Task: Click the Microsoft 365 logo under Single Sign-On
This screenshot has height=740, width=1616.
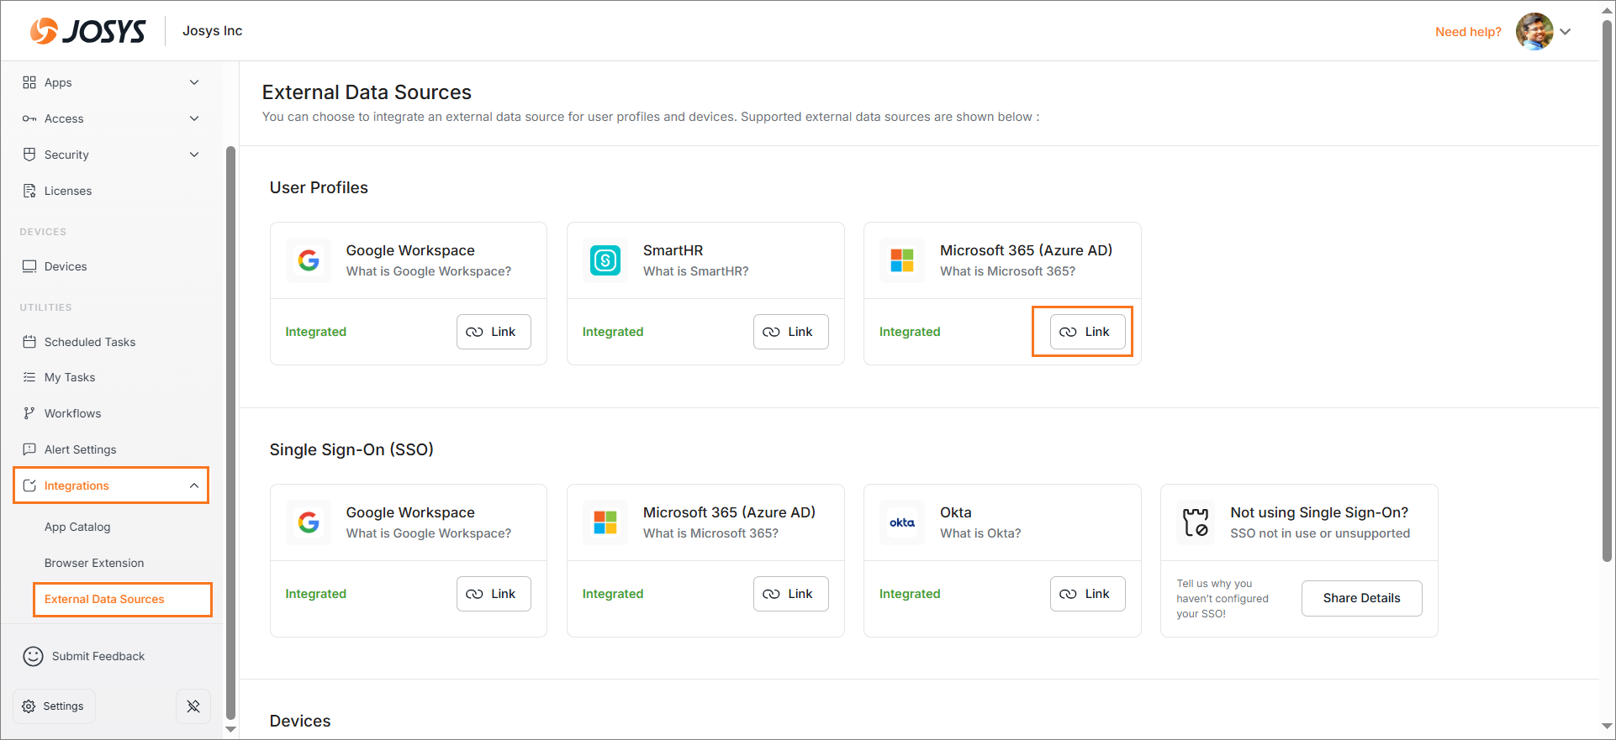Action: pyautogui.click(x=605, y=522)
